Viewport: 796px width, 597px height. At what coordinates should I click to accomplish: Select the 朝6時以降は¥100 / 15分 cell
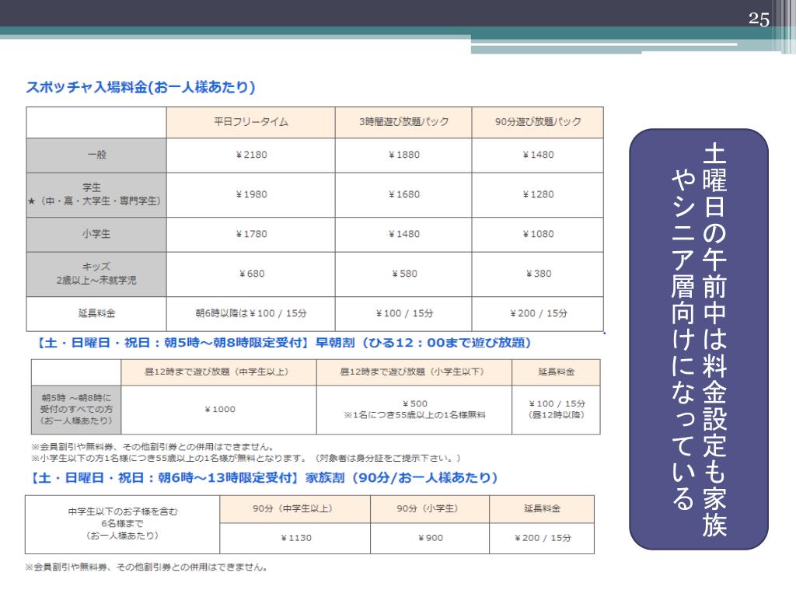click(251, 314)
